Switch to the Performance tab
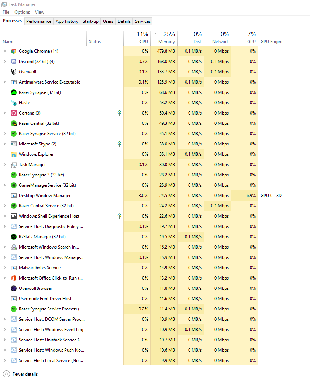The width and height of the screenshot is (310, 383). 39,21
